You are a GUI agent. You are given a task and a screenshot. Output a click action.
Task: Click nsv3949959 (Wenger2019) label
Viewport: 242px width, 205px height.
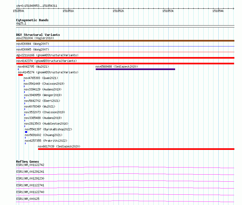[43, 95]
